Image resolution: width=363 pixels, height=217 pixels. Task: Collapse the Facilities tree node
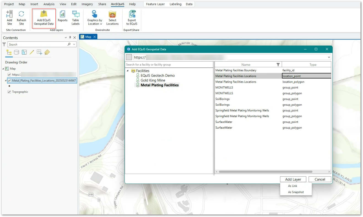tap(128, 71)
